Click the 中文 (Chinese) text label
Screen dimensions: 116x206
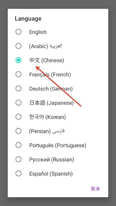pyautogui.click(x=47, y=60)
